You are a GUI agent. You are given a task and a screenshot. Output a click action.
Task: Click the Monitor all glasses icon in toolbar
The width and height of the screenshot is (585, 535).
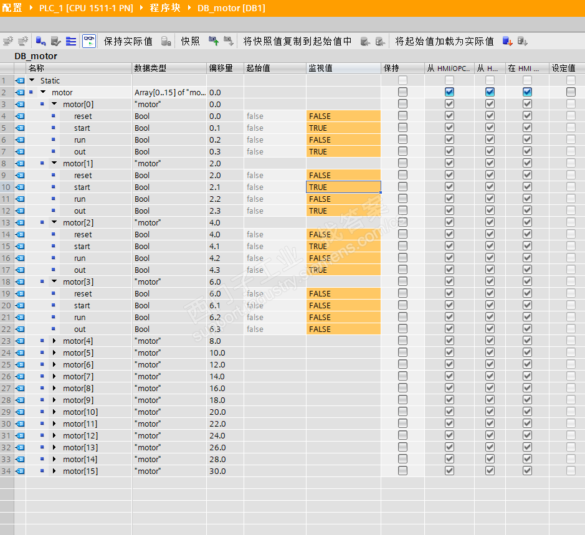tap(89, 41)
